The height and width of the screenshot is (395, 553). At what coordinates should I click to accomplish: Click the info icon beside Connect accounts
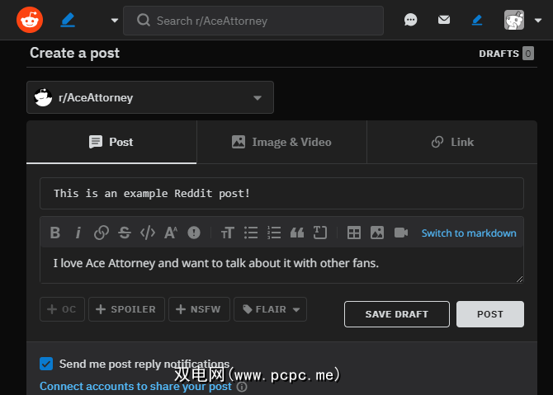242,387
